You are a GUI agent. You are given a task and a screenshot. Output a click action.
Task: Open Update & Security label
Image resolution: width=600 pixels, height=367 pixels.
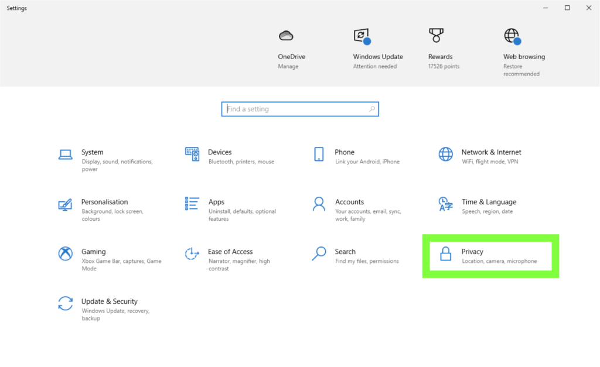pyautogui.click(x=110, y=301)
